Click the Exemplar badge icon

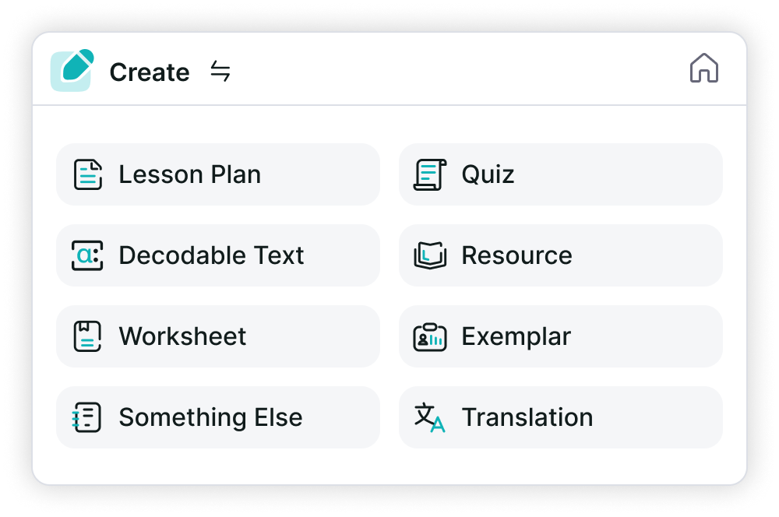click(429, 336)
